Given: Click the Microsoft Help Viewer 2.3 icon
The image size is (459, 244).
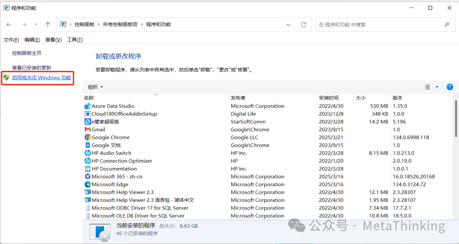Looking at the screenshot, I should click(x=88, y=192).
